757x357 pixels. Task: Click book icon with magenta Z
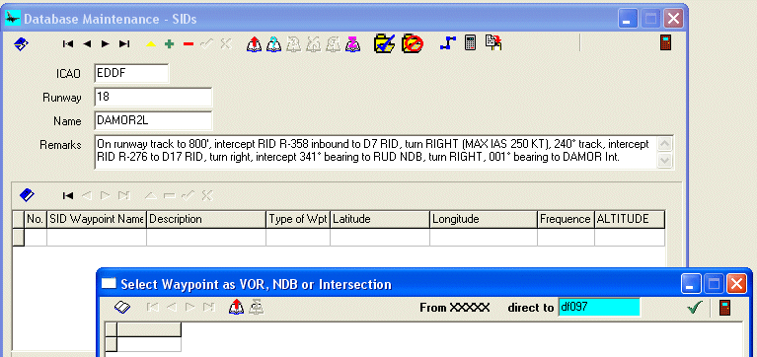[353, 44]
